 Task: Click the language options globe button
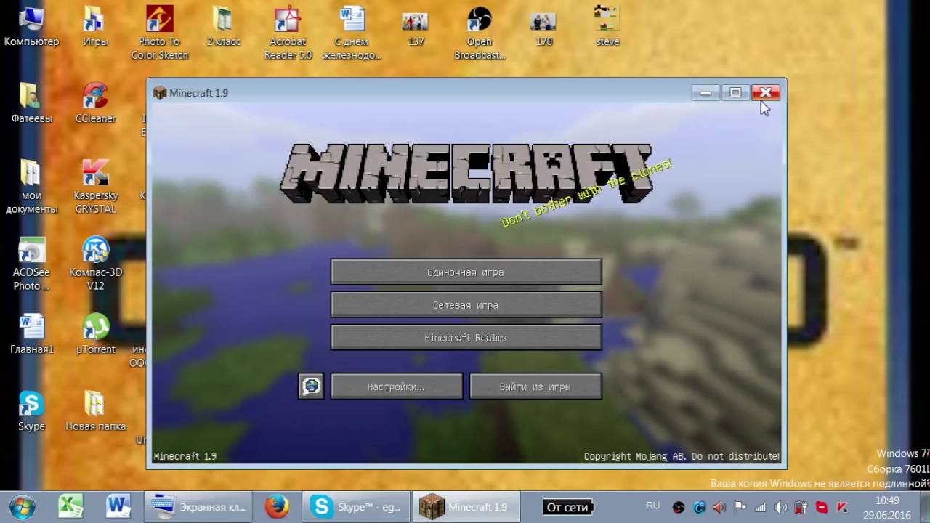pos(311,386)
